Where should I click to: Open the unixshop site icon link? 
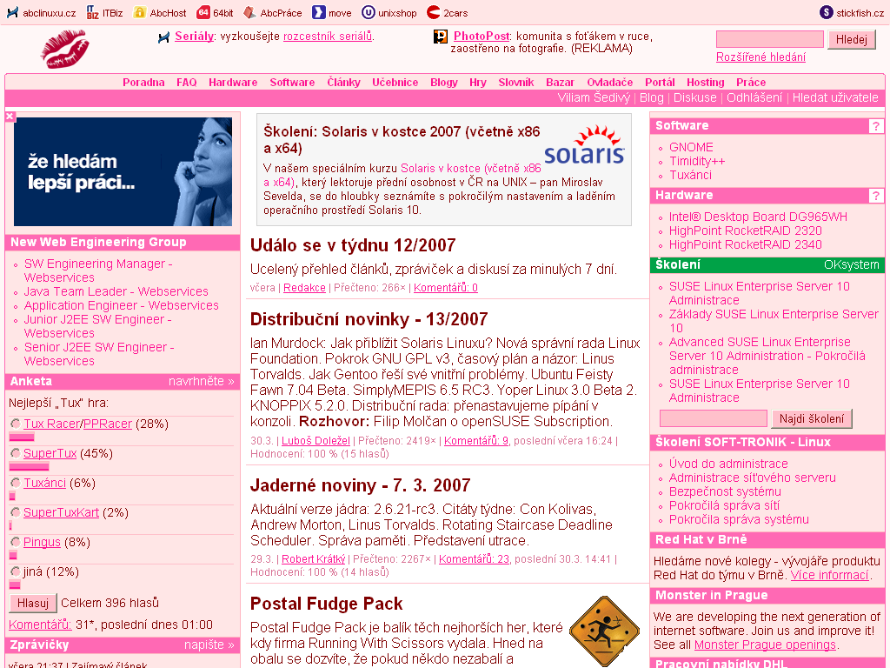[x=369, y=12]
